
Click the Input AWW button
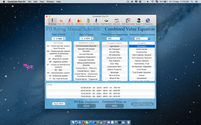pos(59,103)
